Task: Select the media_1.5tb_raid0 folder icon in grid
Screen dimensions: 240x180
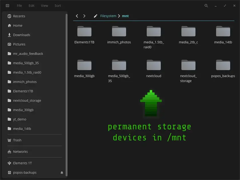Action: pos(154,31)
